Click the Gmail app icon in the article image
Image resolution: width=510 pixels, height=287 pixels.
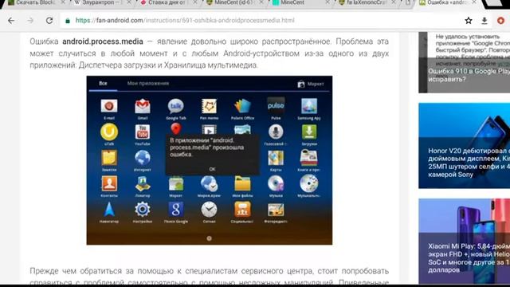coord(143,106)
